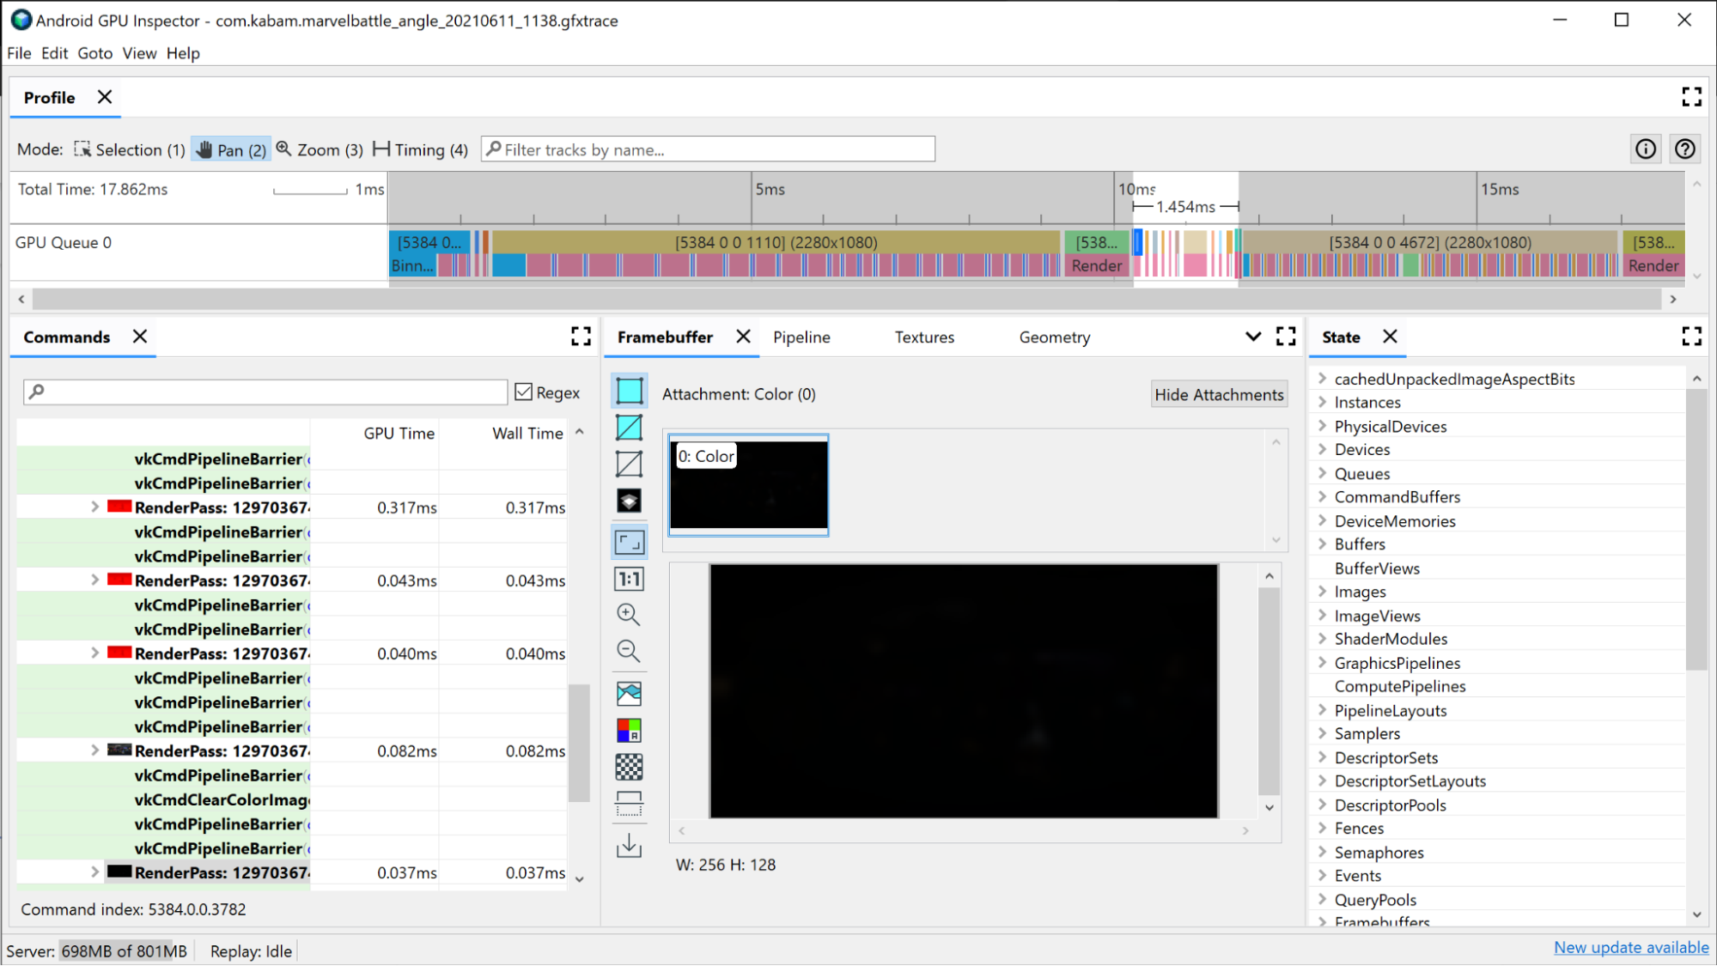Switch to the Pipeline tab
This screenshot has width=1717, height=966.
802,337
